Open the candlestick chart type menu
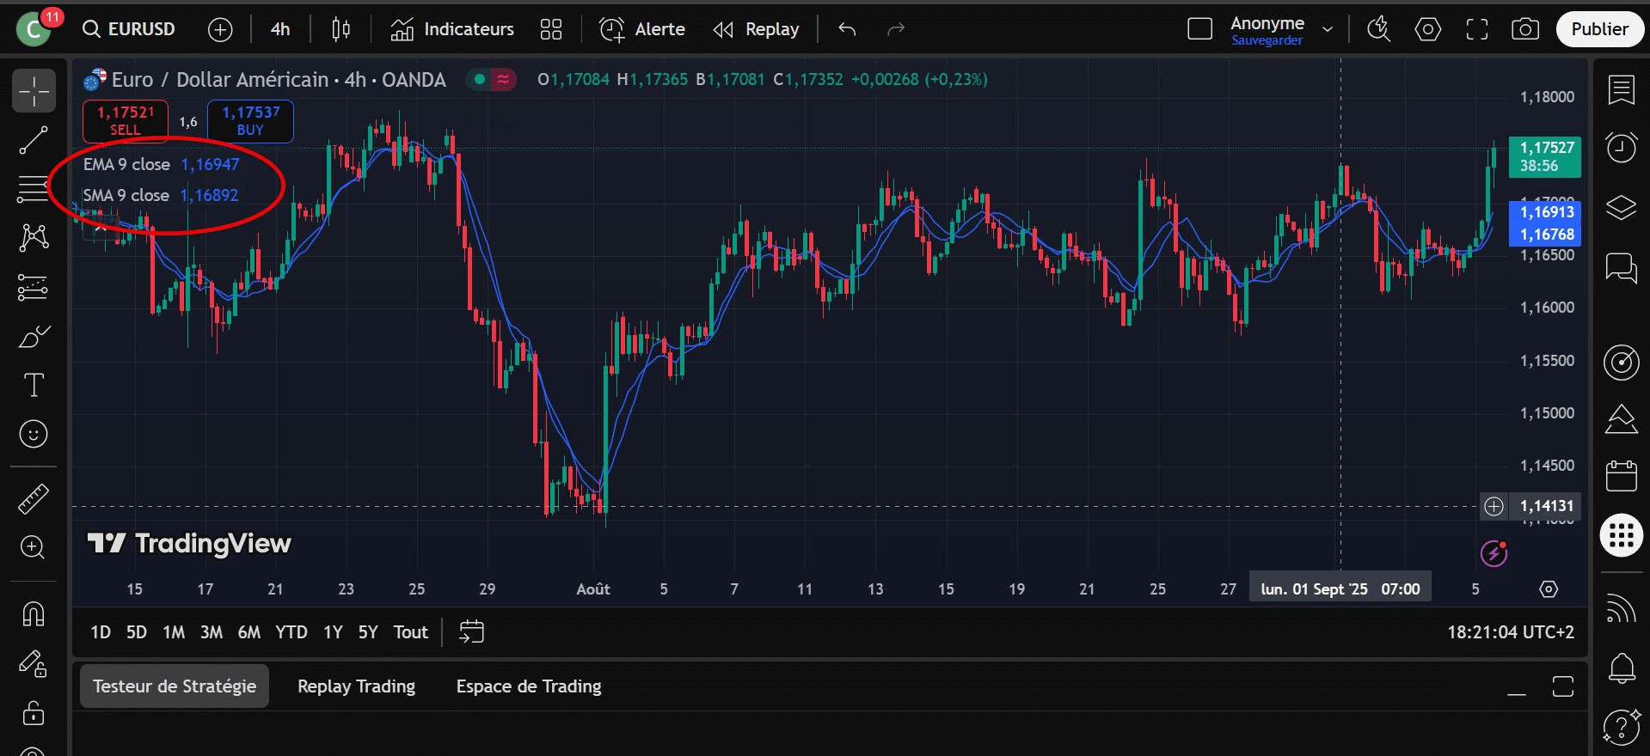 (341, 29)
